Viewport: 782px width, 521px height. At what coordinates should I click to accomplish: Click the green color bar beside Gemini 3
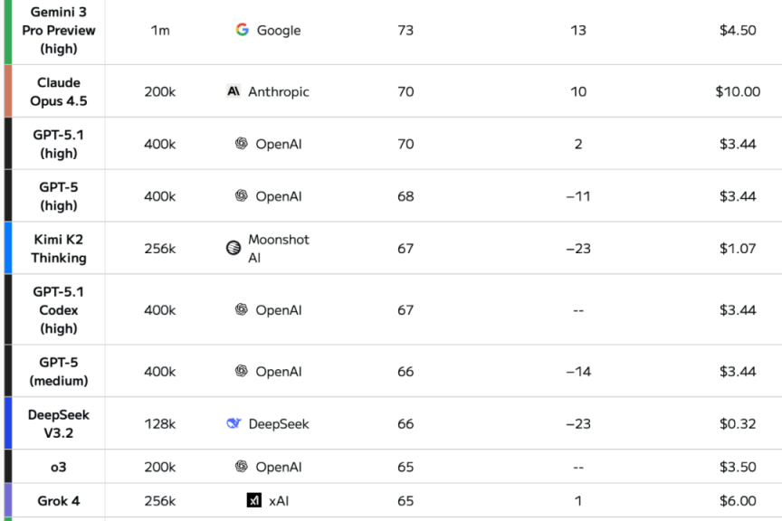(x=8, y=31)
